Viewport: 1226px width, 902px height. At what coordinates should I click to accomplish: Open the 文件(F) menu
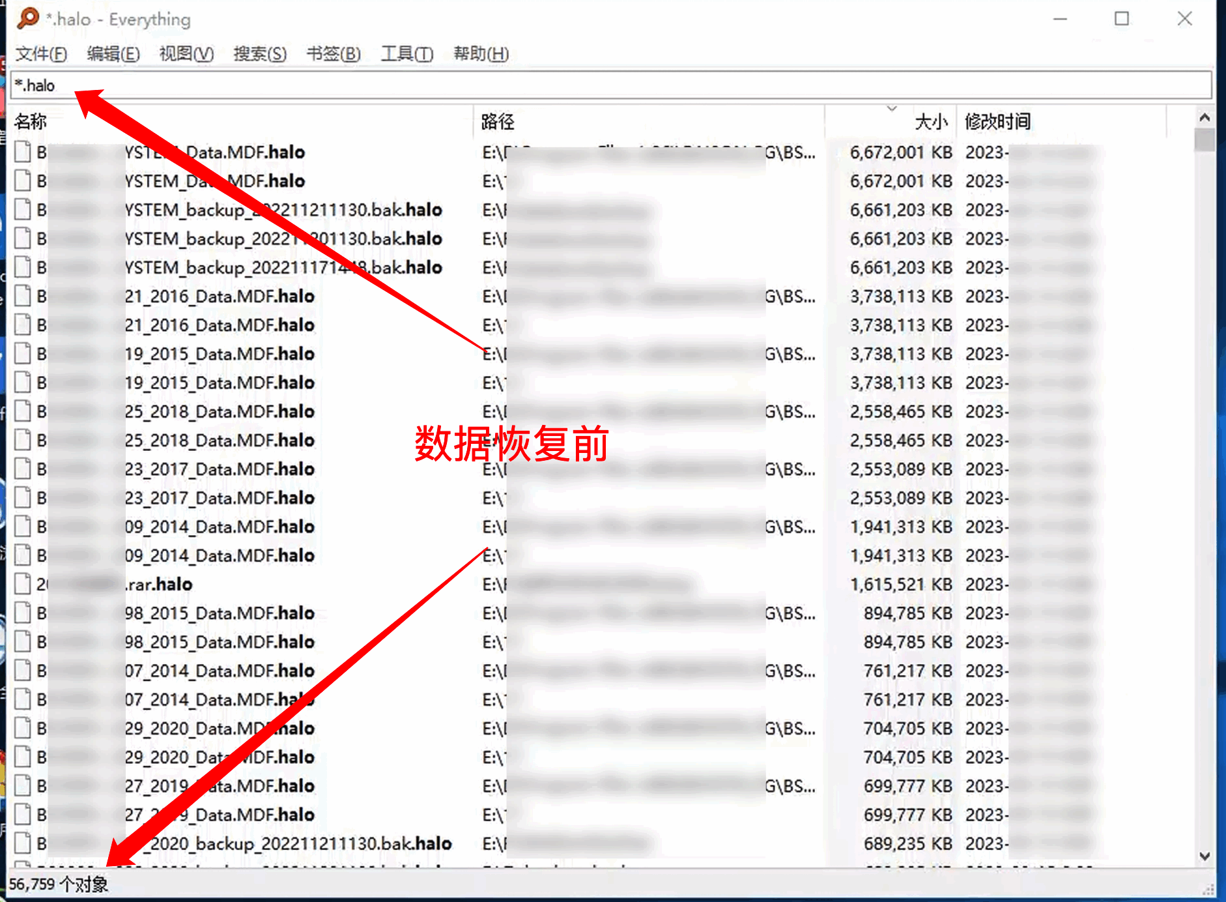click(x=41, y=53)
